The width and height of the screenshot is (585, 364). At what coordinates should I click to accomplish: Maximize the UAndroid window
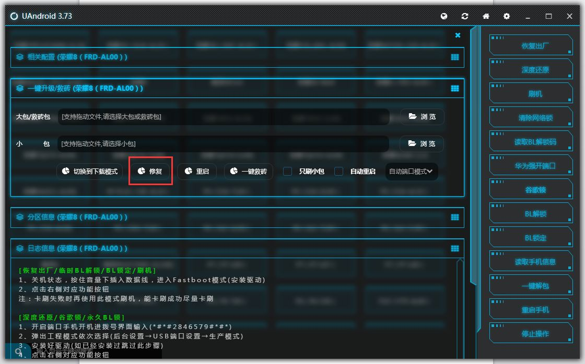coord(548,16)
